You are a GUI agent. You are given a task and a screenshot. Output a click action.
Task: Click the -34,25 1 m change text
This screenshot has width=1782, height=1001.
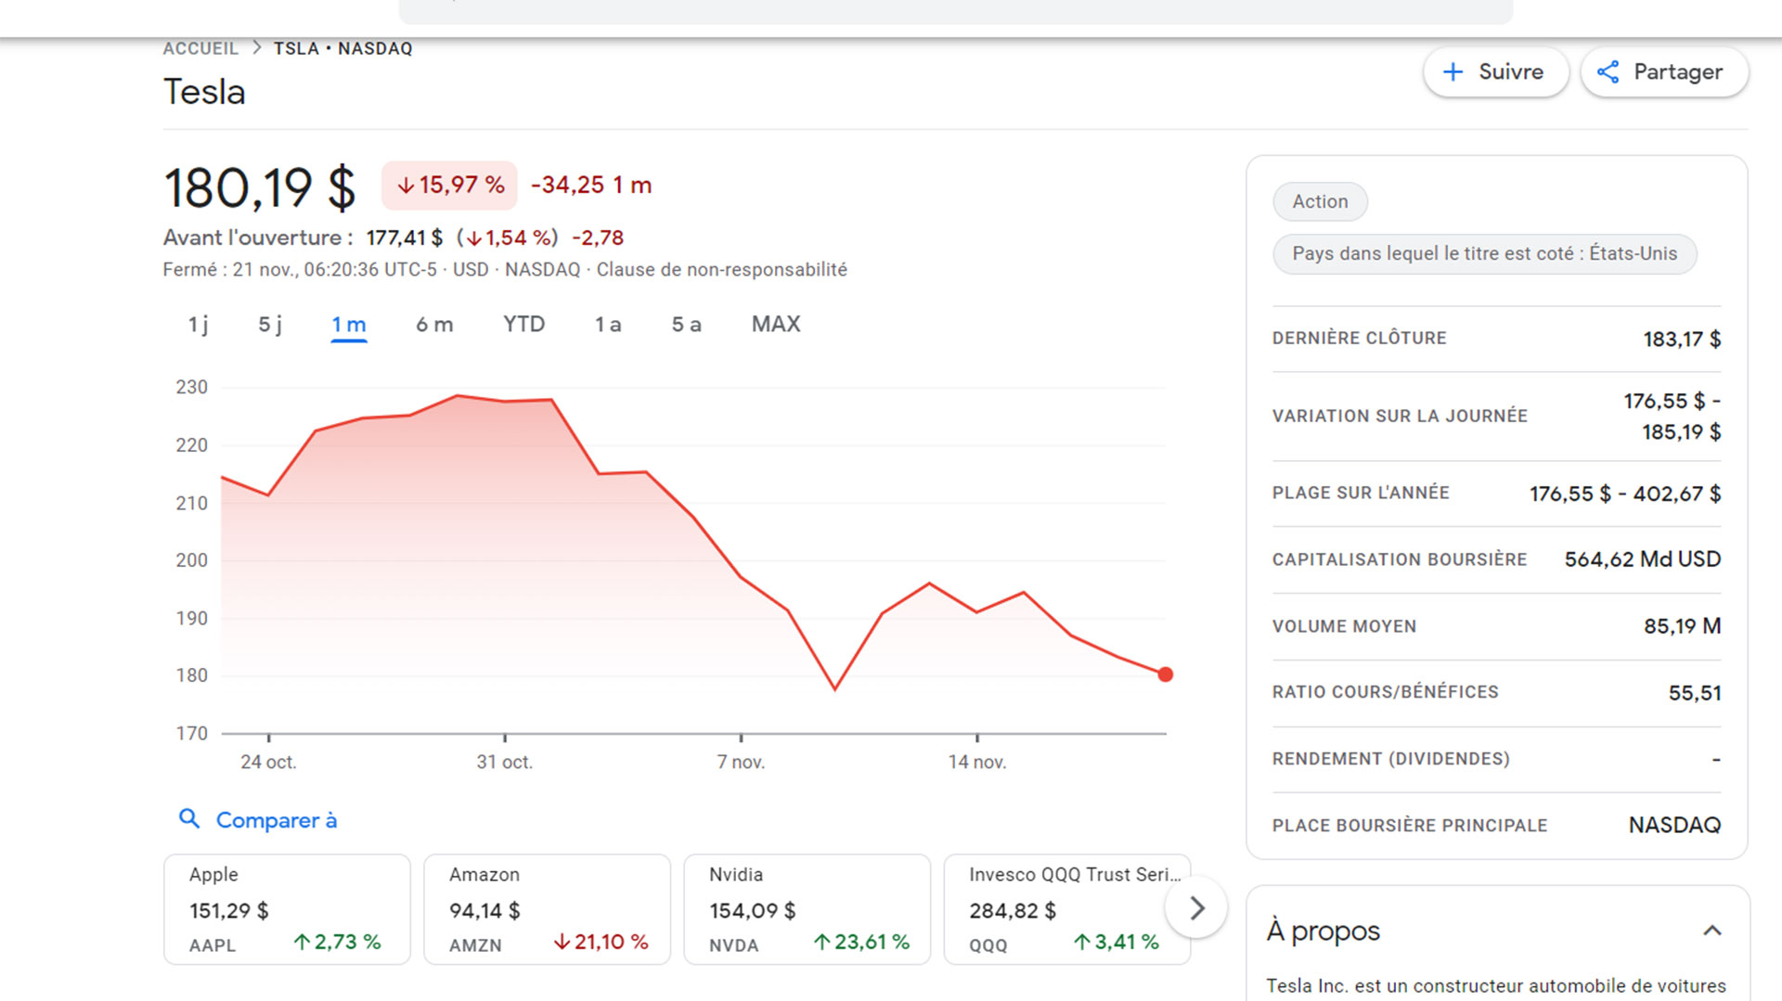(x=591, y=185)
